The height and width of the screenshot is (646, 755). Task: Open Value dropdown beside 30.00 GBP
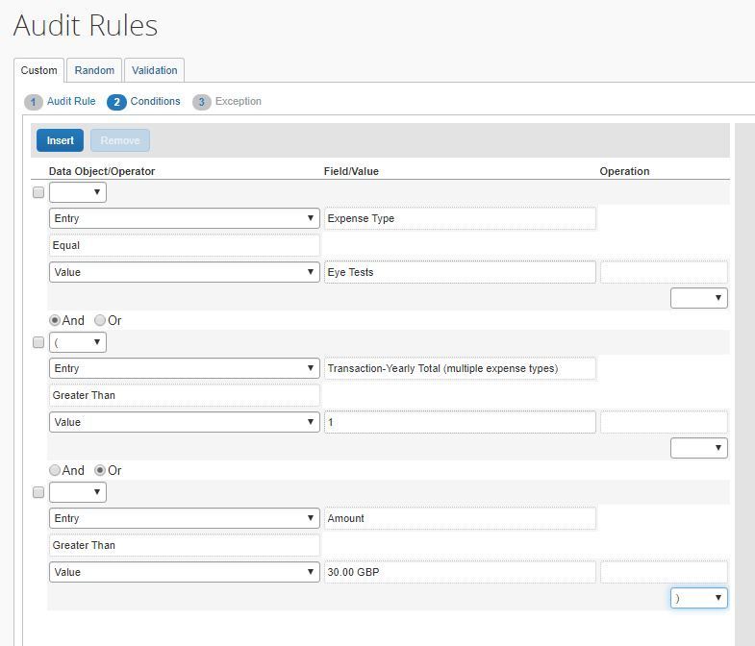[x=185, y=572]
